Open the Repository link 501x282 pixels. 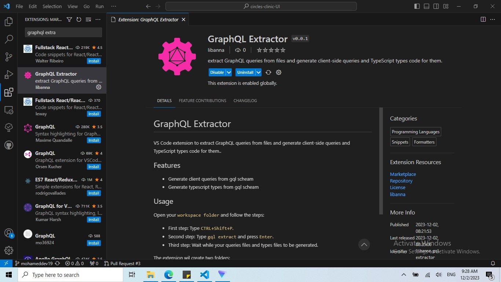tap(401, 181)
